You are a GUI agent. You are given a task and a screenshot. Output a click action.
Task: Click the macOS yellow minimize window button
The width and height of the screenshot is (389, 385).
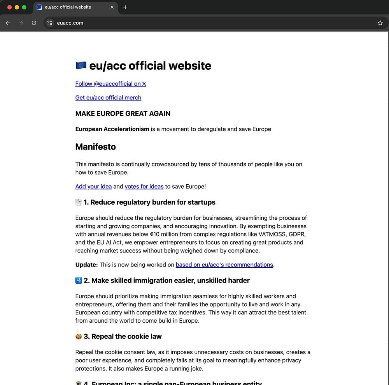click(17, 7)
